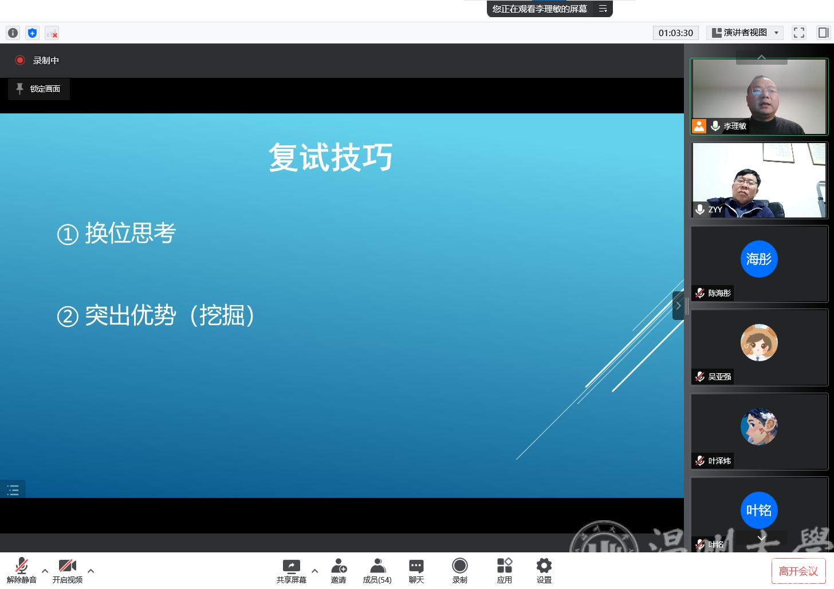Click the Leave Meeting button
The image size is (834, 589).
[798, 571]
